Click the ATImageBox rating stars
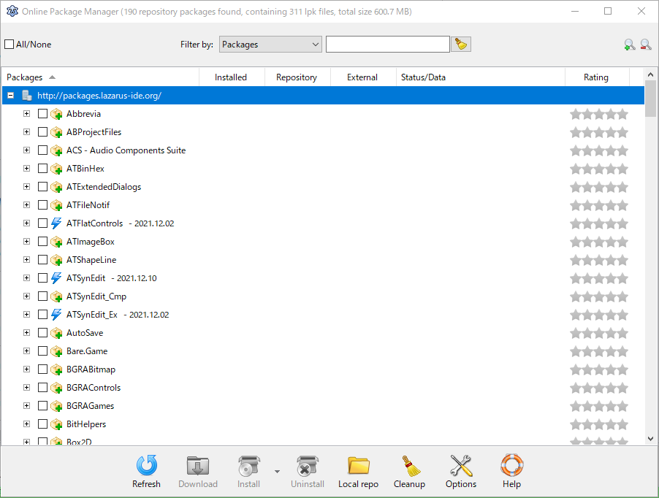This screenshot has width=659, height=498. pyautogui.click(x=599, y=242)
